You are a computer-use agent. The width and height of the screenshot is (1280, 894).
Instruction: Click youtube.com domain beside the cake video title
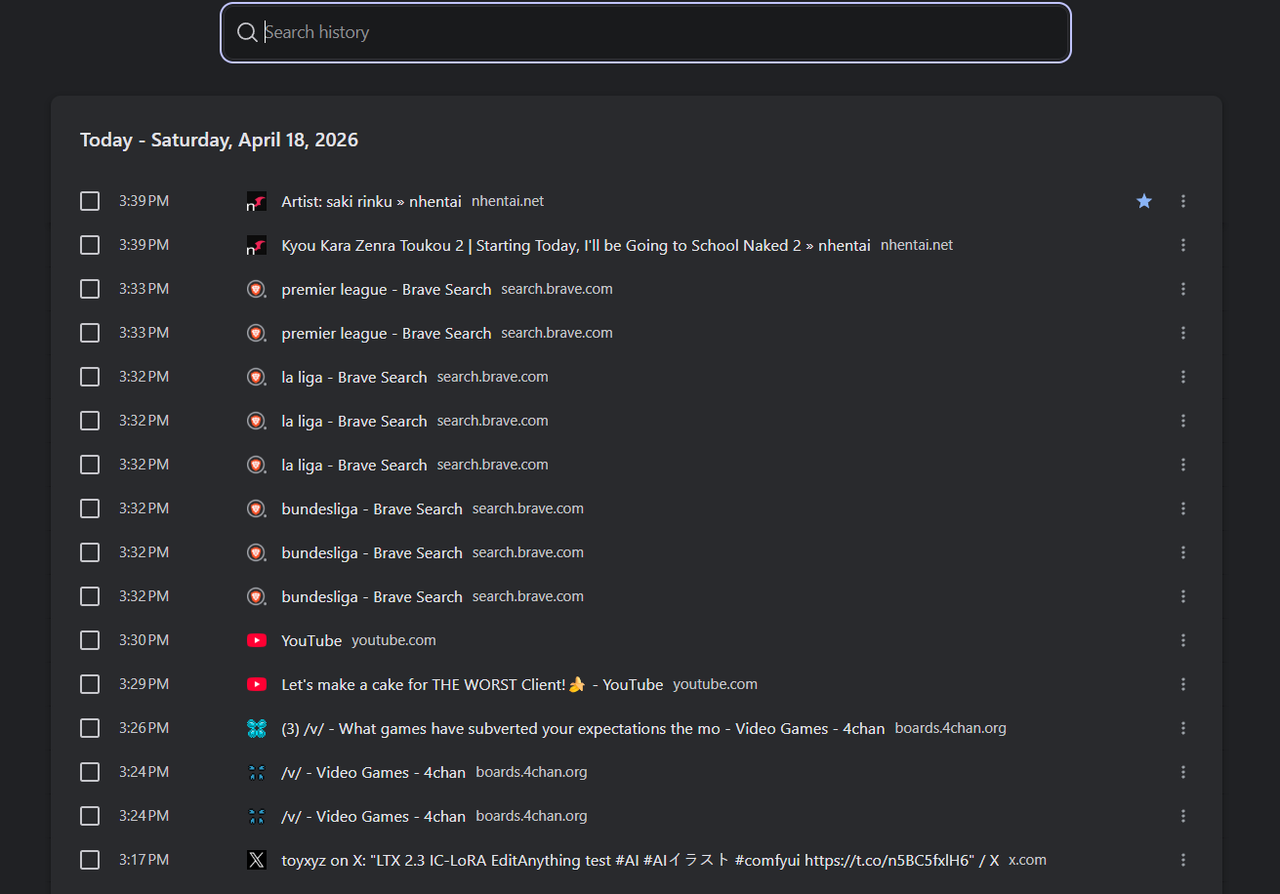click(715, 684)
